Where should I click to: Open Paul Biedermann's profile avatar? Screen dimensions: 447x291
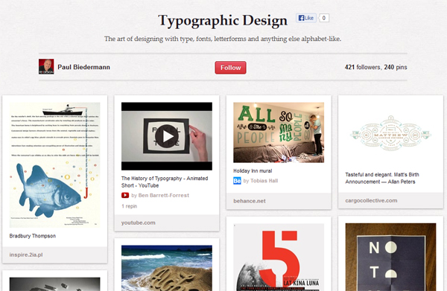46,67
